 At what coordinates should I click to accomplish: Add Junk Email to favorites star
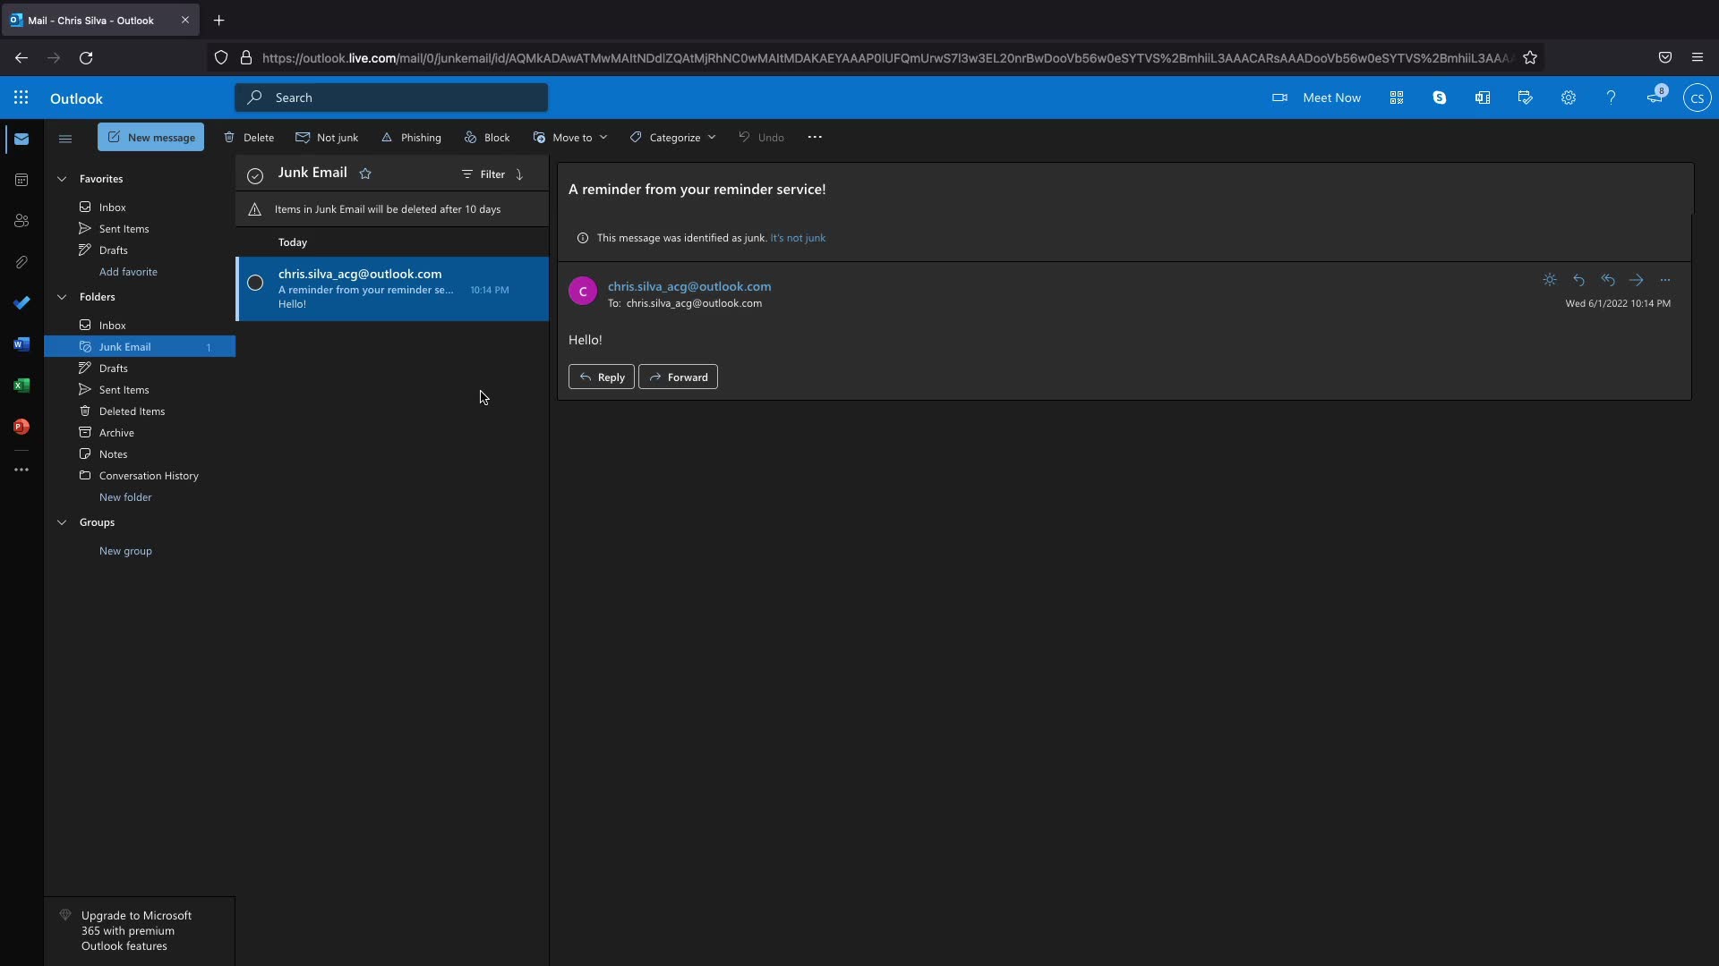point(365,174)
